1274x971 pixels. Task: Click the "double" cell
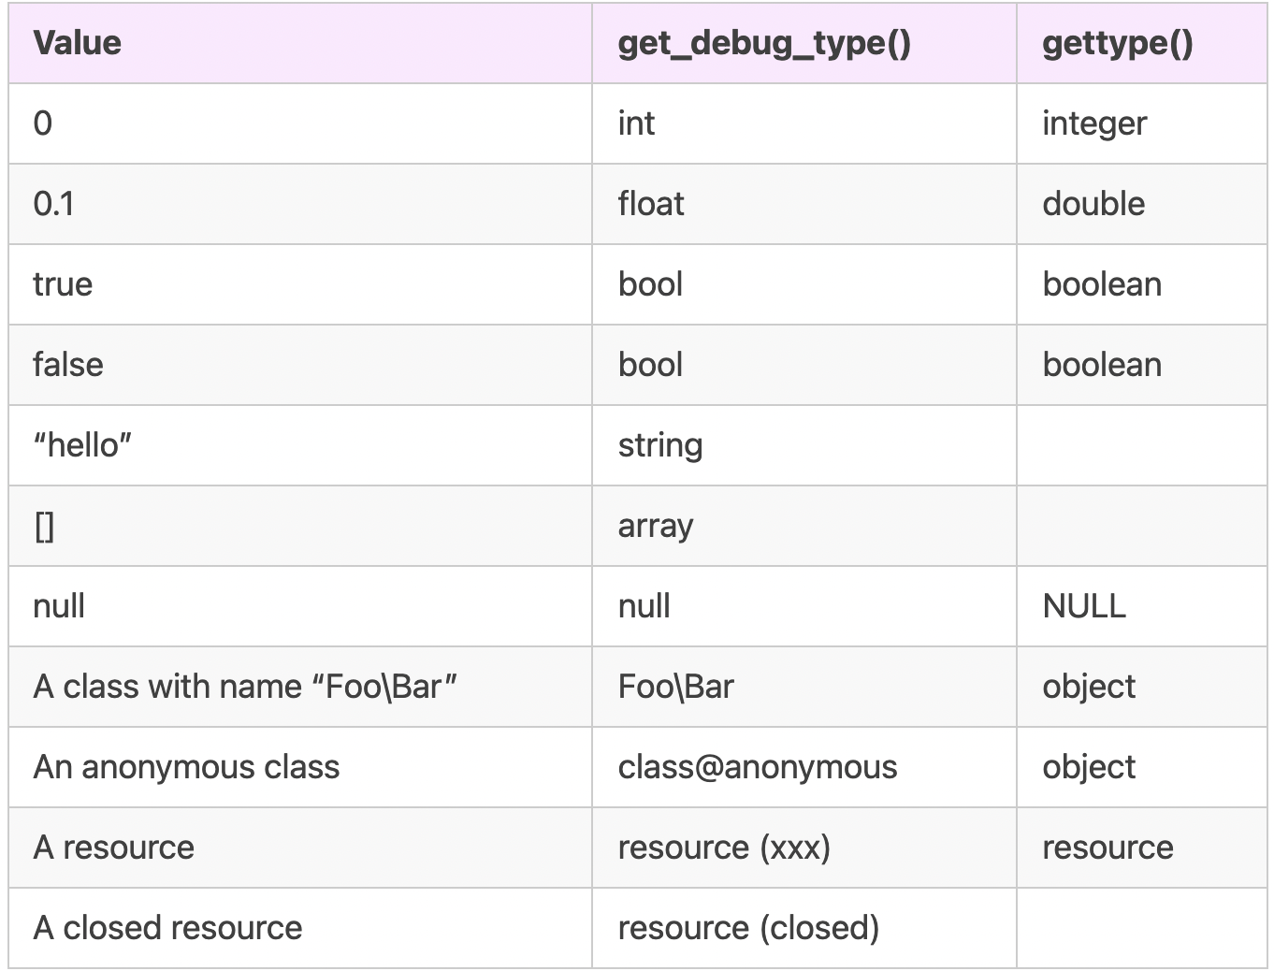pyautogui.click(x=1093, y=204)
